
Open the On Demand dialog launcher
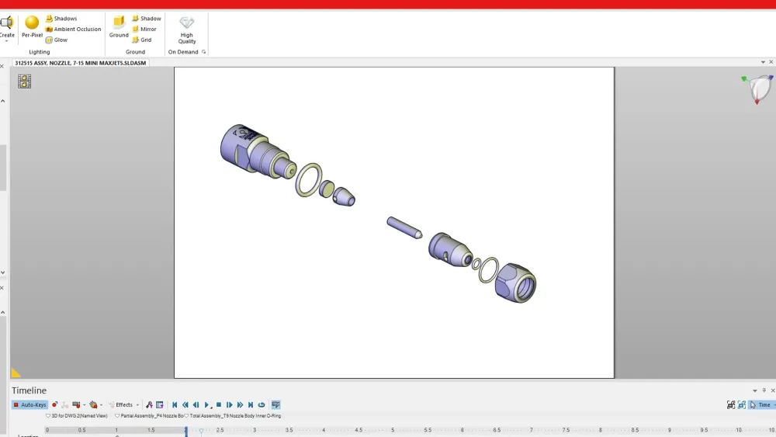[x=203, y=52]
